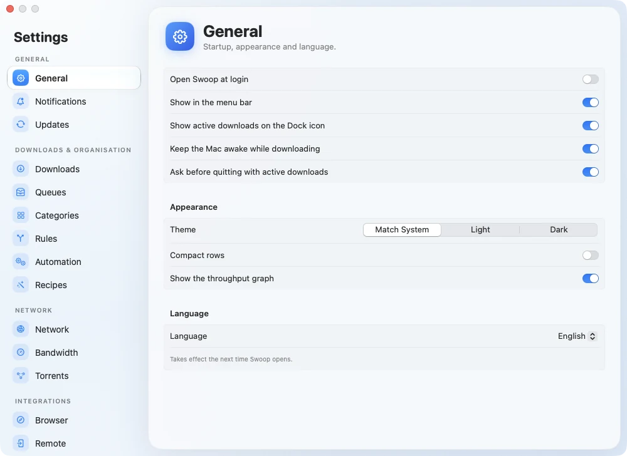Viewport: 627px width, 456px height.
Task: Click the Recipes wand icon
Action: tap(21, 285)
